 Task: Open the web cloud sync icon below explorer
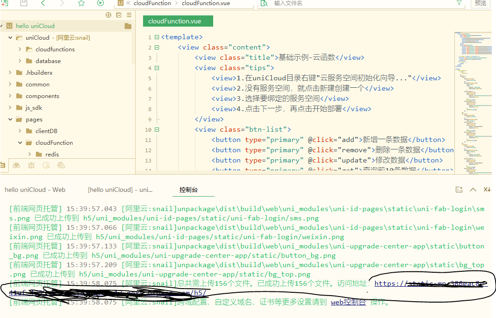61,165
